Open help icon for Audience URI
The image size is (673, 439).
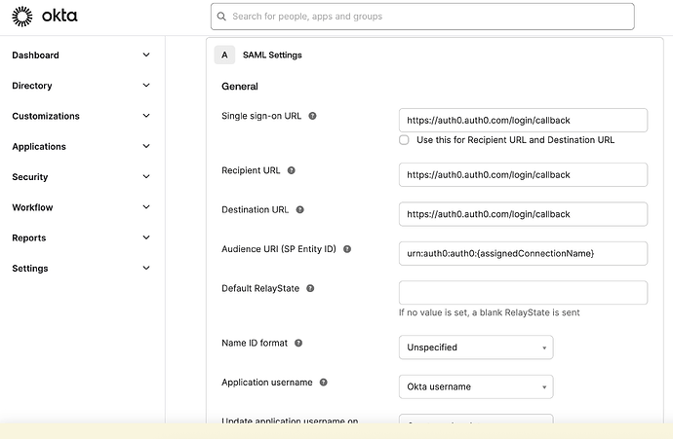tap(347, 249)
